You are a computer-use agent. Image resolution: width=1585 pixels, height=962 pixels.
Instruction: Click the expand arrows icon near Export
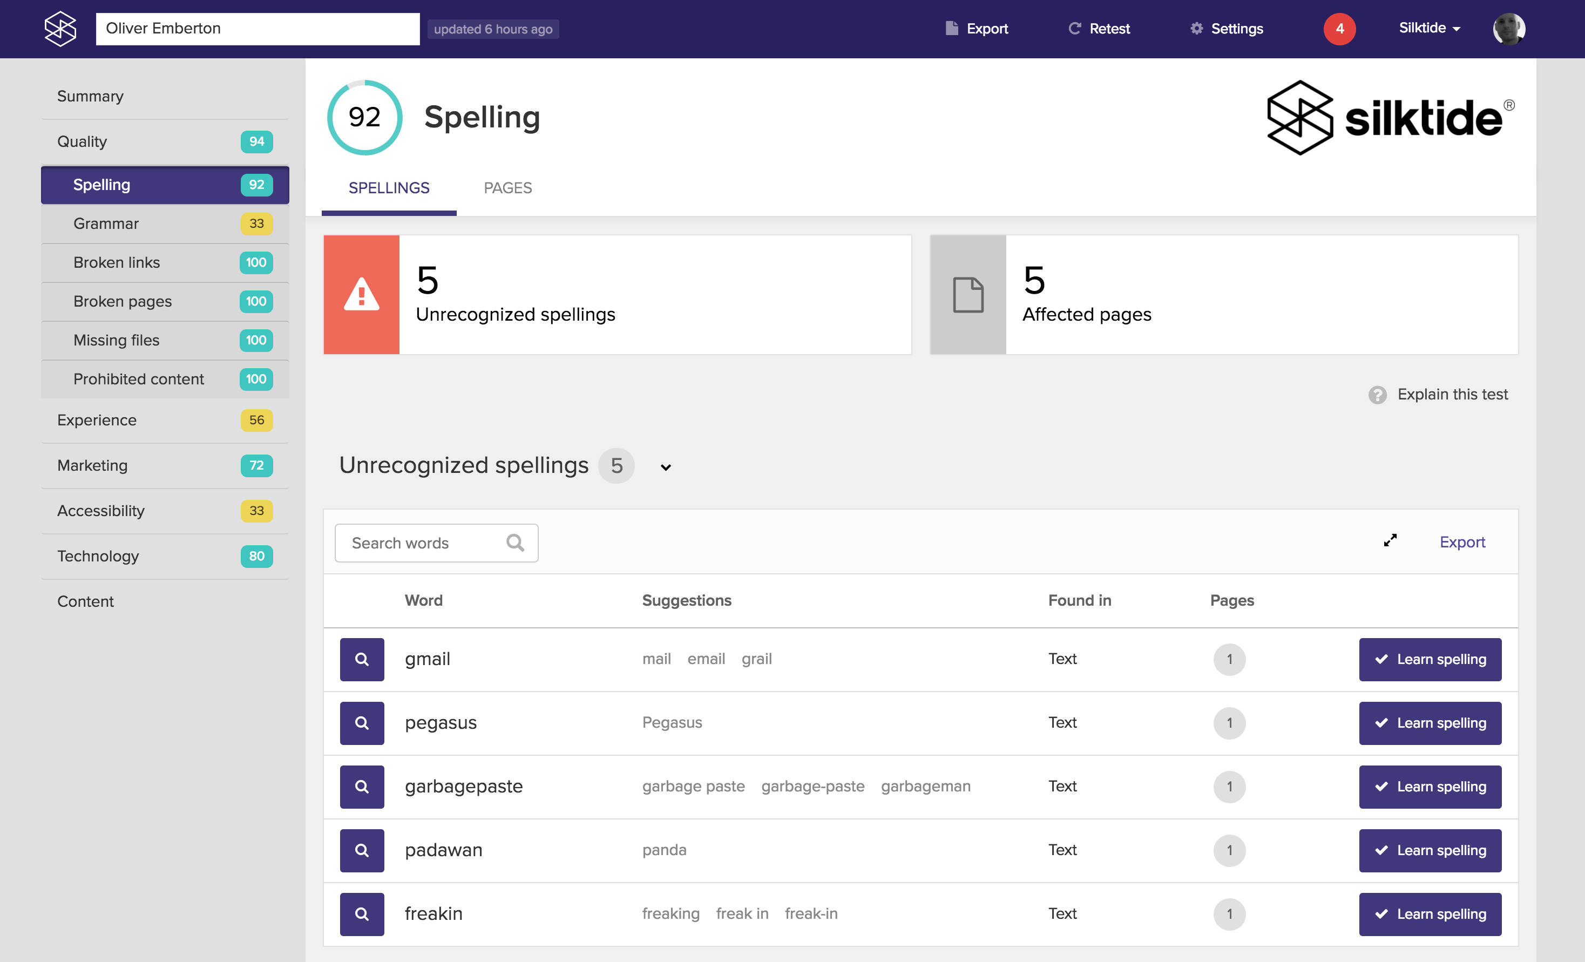[x=1390, y=541]
